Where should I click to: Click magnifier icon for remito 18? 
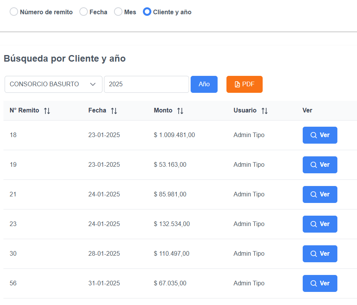(x=314, y=135)
